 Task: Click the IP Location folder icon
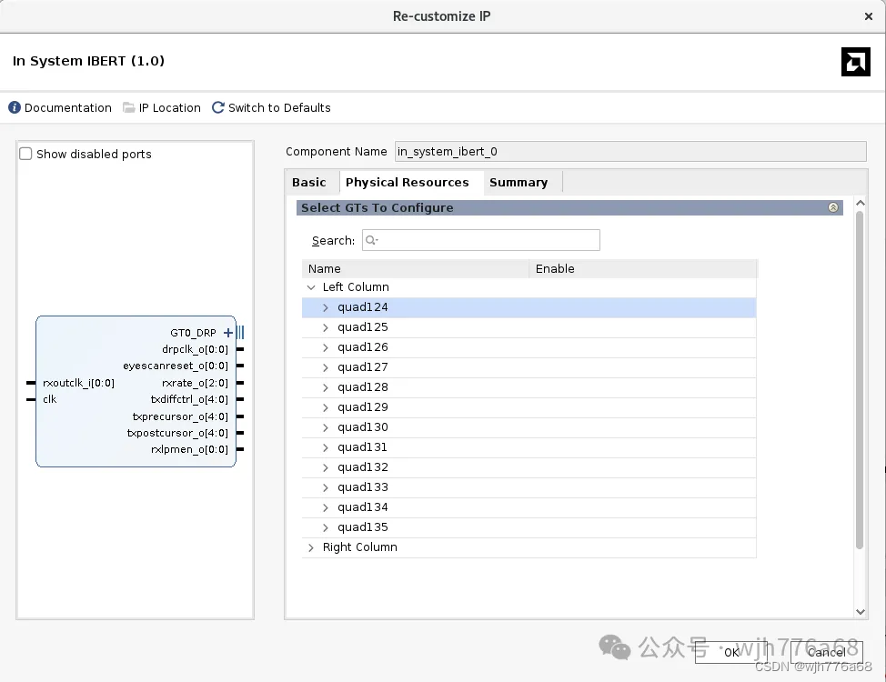pyautogui.click(x=129, y=107)
